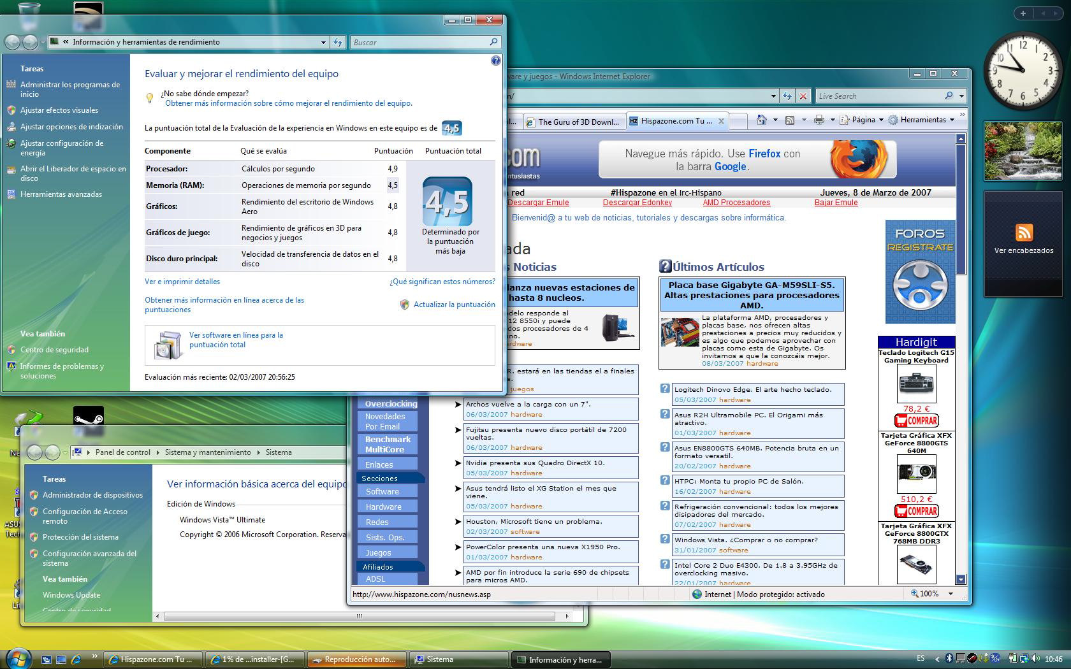Image resolution: width=1071 pixels, height=669 pixels.
Task: Click the orange RSS icon in sidebar gadget
Action: tap(1024, 233)
